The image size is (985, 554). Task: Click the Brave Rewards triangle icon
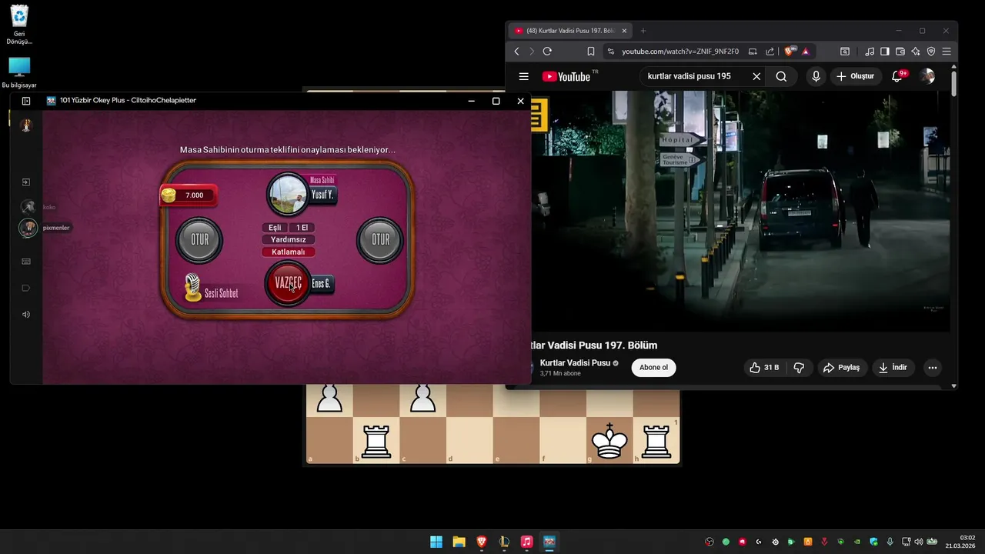(x=806, y=52)
